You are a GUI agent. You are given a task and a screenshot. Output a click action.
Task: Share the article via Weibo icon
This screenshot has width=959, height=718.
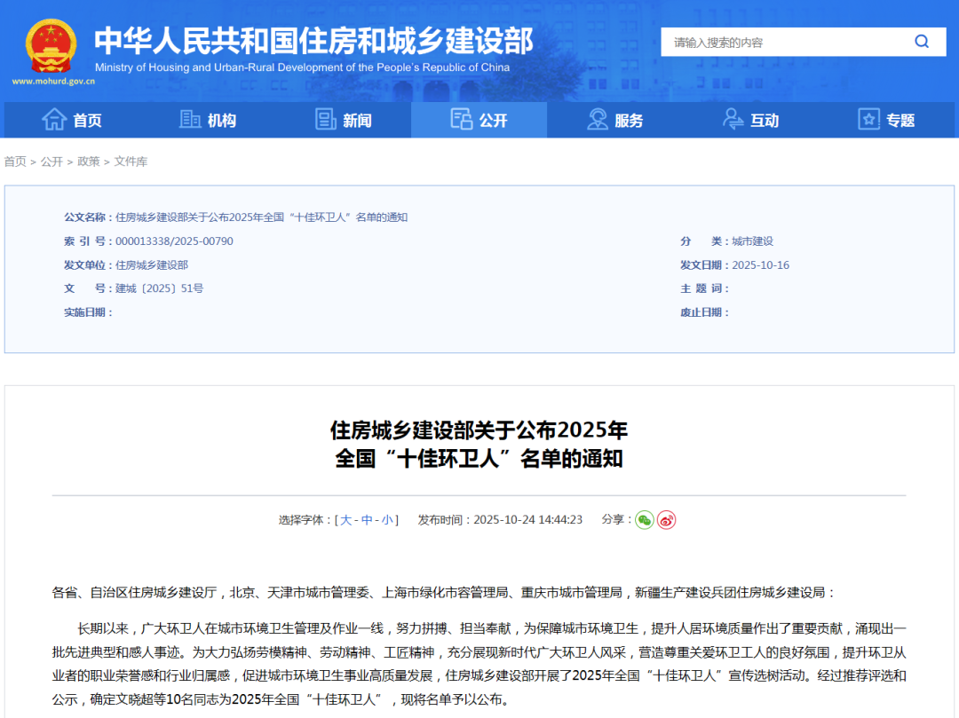(x=666, y=520)
